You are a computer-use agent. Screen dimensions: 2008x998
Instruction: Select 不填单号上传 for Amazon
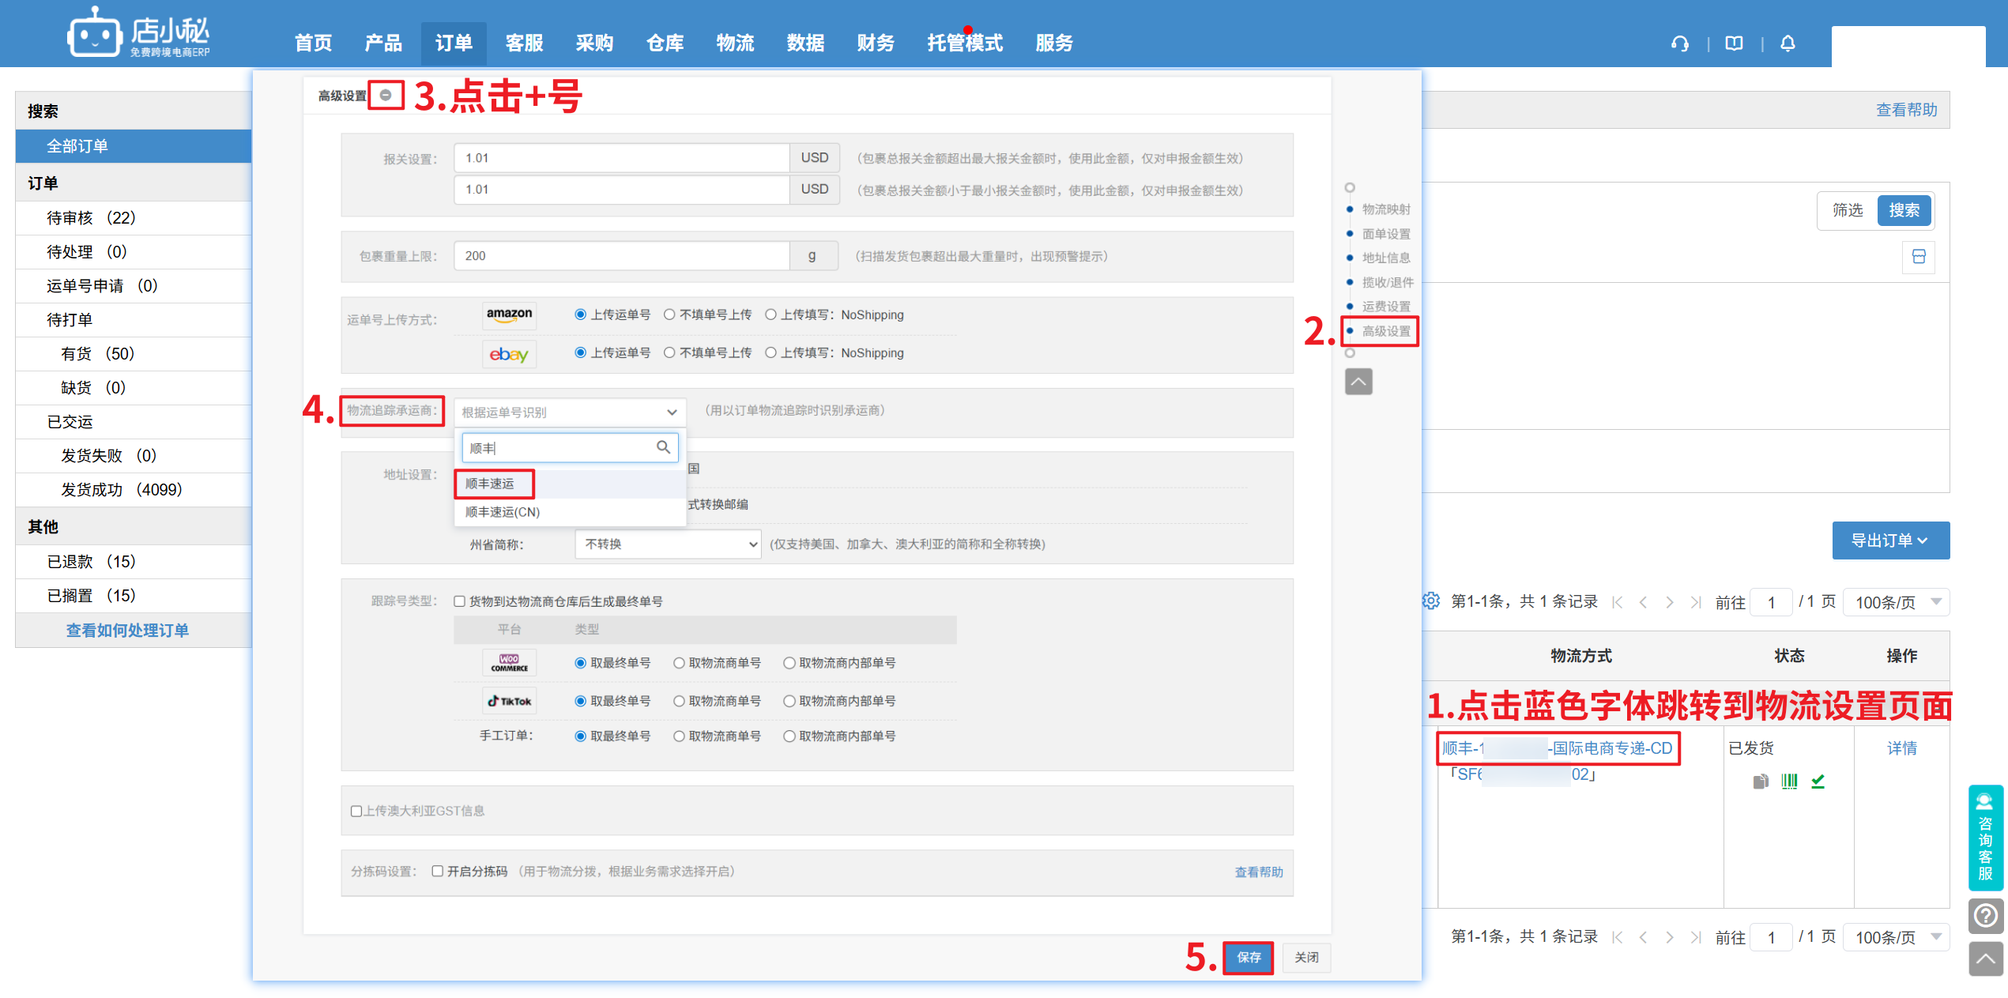point(669,314)
